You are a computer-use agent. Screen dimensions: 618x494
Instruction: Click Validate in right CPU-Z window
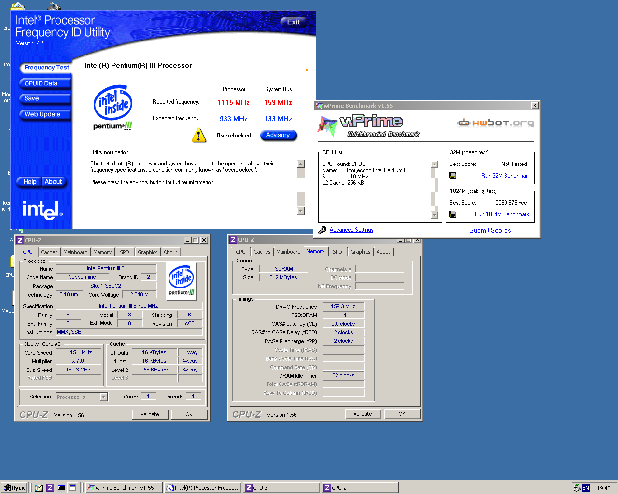pos(363,414)
